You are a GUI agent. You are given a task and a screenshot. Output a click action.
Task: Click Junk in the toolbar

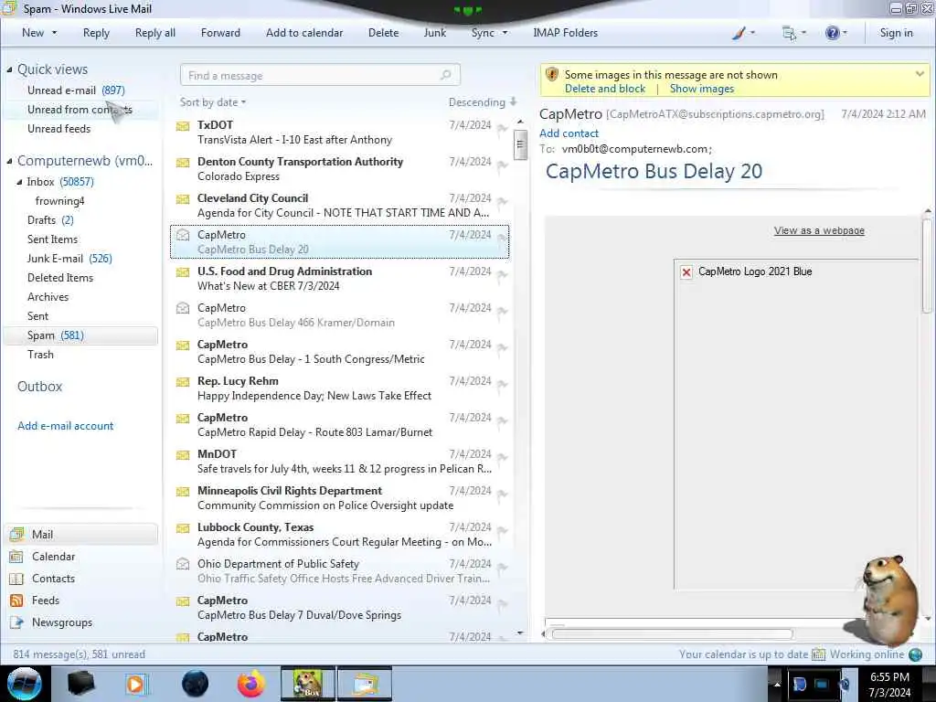click(x=434, y=33)
